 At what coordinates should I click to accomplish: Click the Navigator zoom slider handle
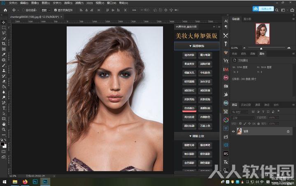(x=261, y=48)
